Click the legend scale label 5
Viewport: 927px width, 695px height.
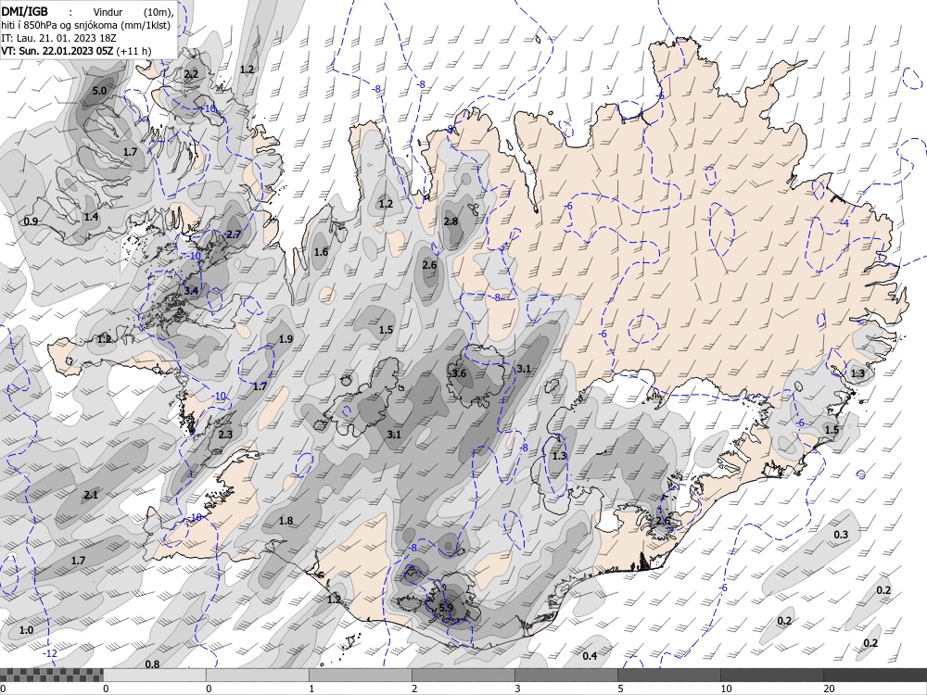[622, 689]
